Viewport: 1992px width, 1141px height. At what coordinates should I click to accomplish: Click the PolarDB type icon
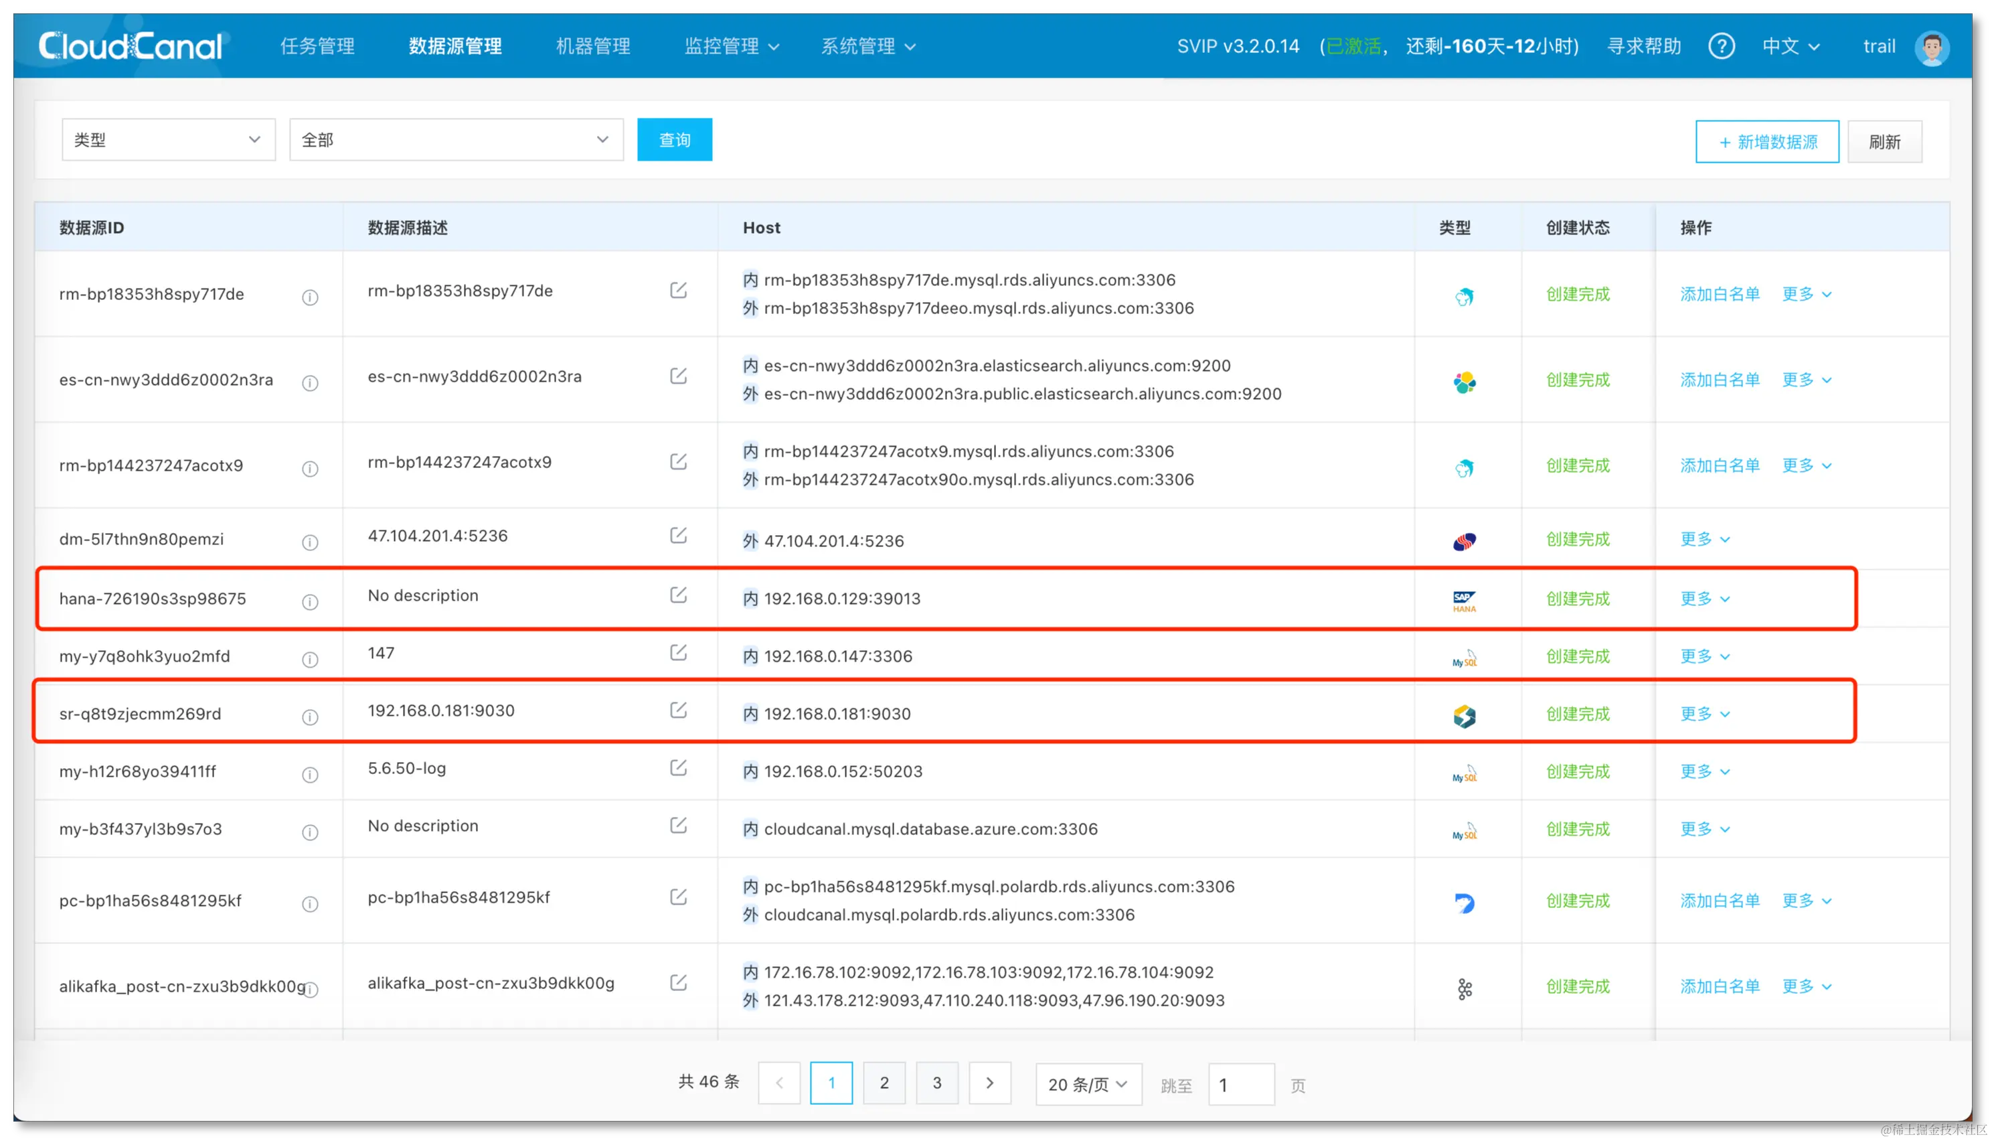click(1464, 903)
